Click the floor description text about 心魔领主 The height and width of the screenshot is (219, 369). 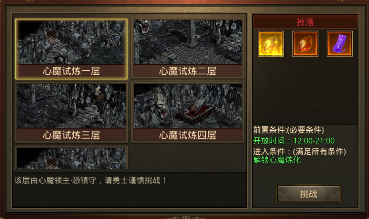pyautogui.click(x=90, y=181)
